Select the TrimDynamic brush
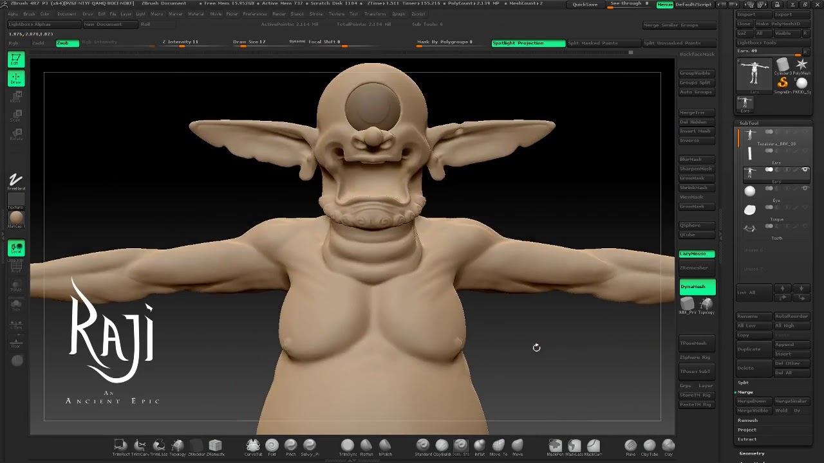This screenshot has height=463, width=824. tap(348, 446)
